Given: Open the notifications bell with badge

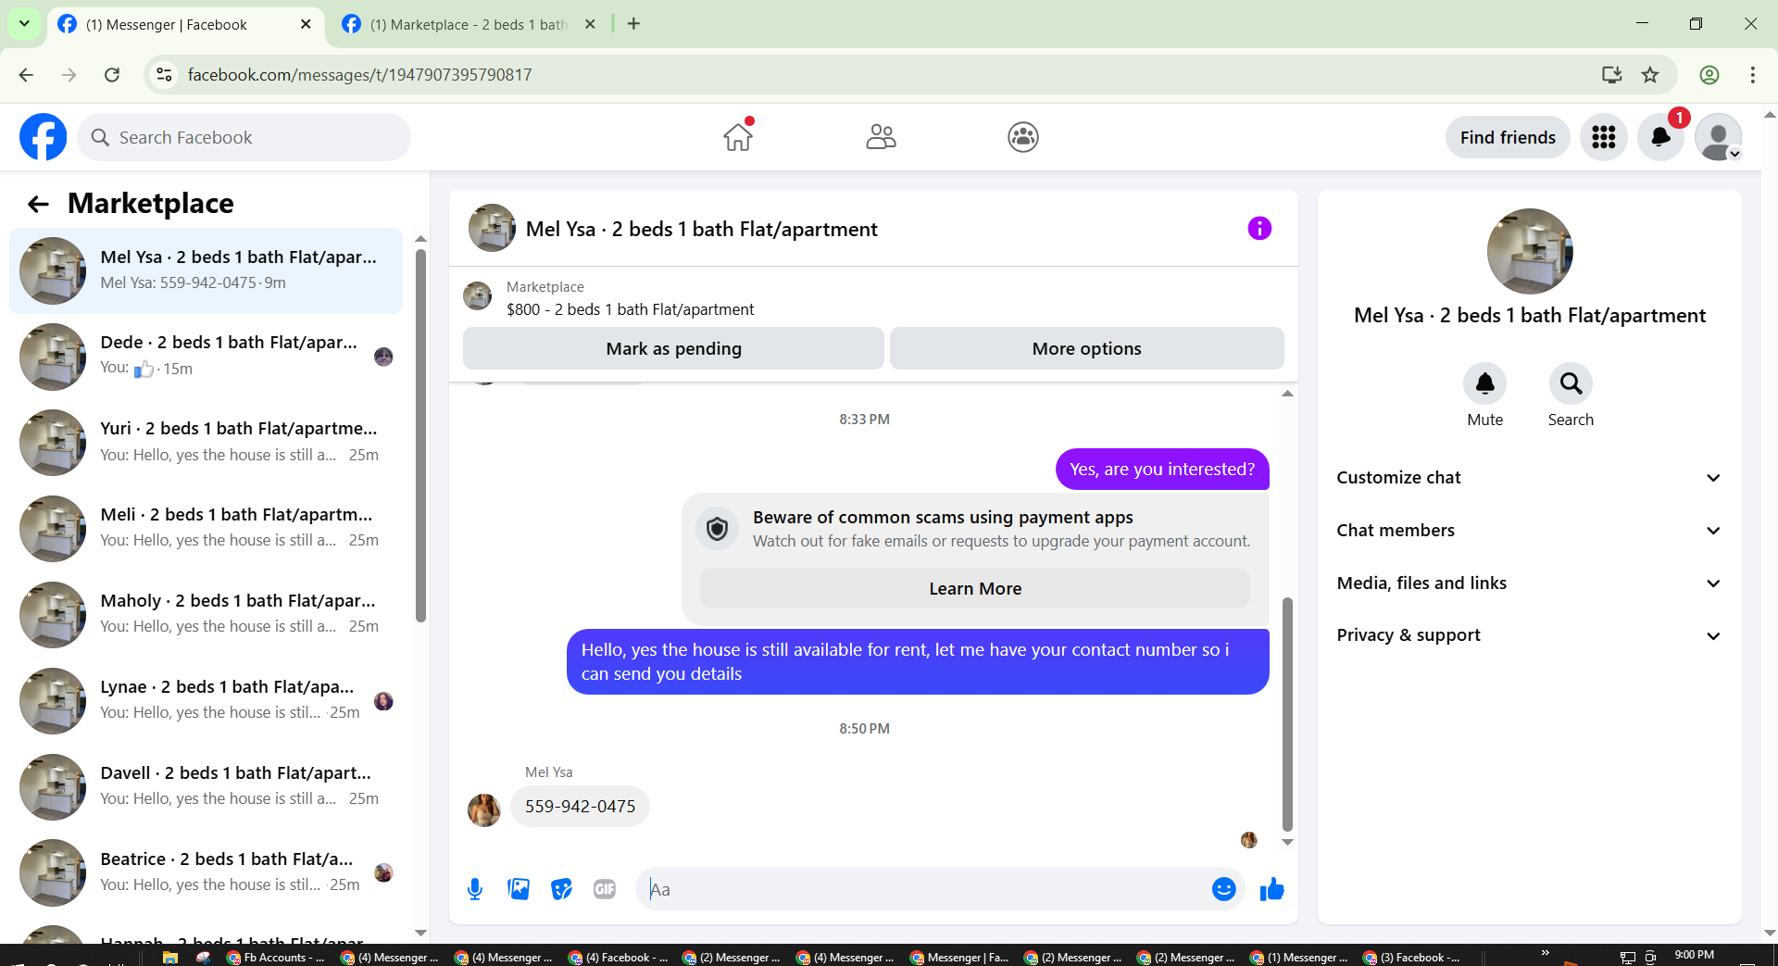Looking at the screenshot, I should (1661, 137).
